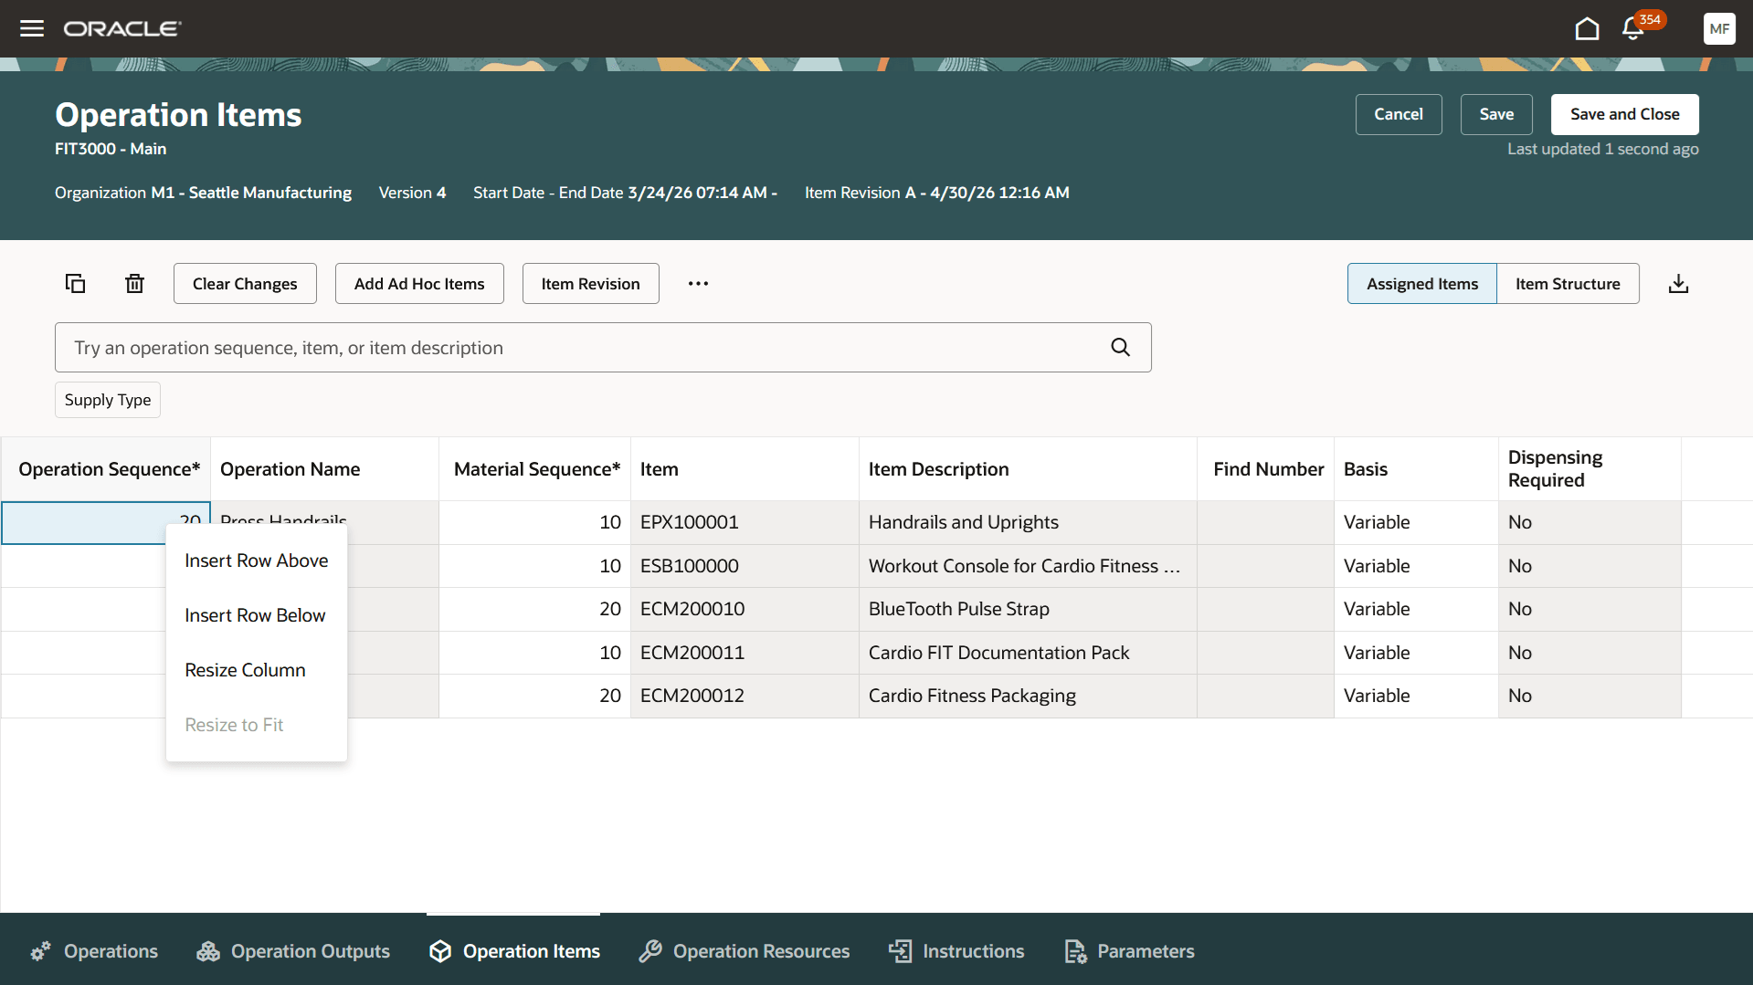This screenshot has width=1753, height=985.
Task: Switch to Assigned Items view
Action: [x=1421, y=284]
